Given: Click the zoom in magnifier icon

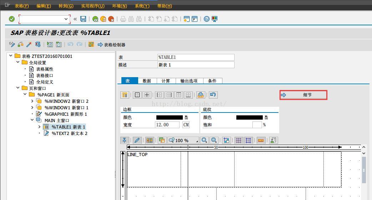Looking at the screenshot, I should [x=204, y=140].
